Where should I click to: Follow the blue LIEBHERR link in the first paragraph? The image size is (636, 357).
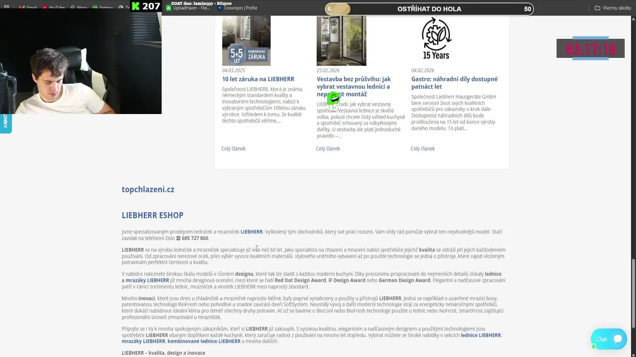(x=251, y=232)
